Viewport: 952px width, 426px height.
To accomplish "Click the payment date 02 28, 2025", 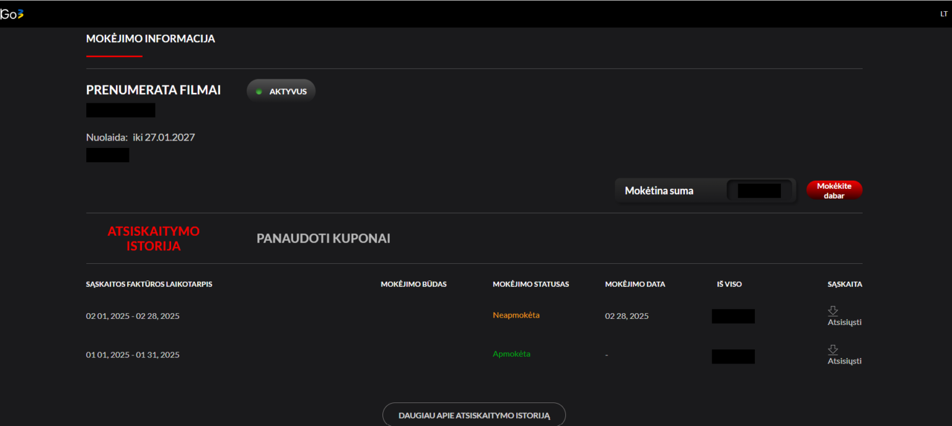I will pos(627,316).
